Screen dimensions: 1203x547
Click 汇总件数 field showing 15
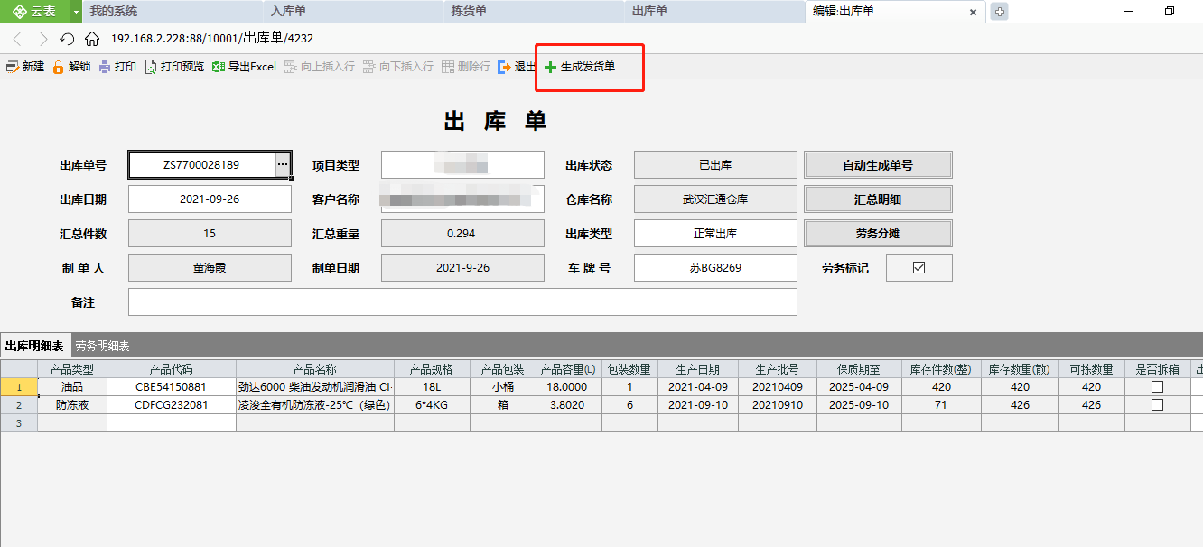[210, 234]
